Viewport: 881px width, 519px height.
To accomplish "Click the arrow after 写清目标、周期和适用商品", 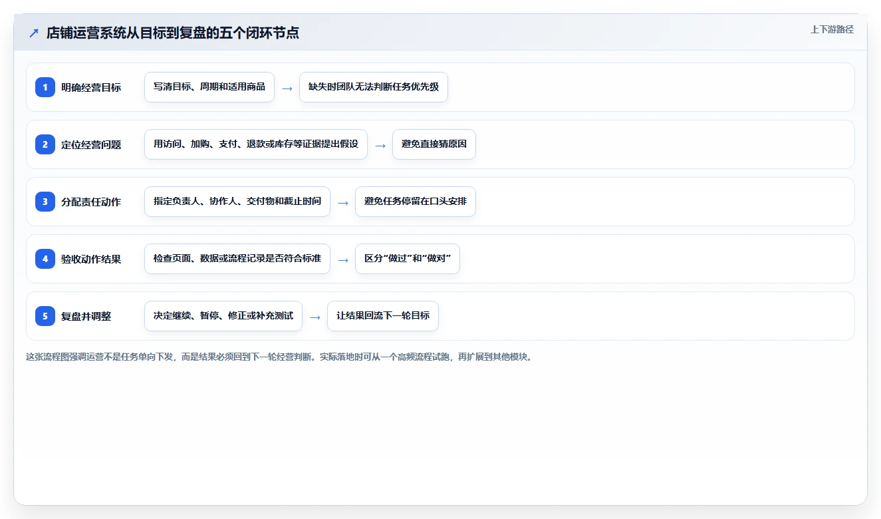I will pos(287,88).
